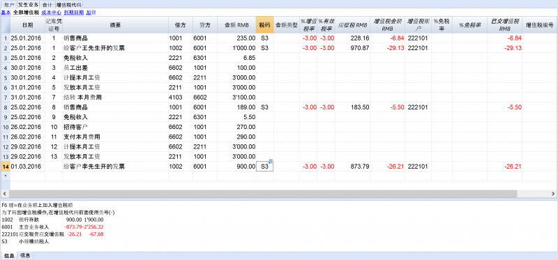The width and height of the screenshot is (558, 260).
Task: Click the empty new row asterisk header
Action: (6, 176)
